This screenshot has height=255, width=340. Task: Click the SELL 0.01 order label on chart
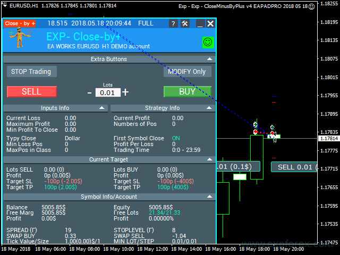(294, 167)
